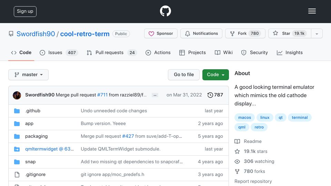Open the Wiki tab
The width and height of the screenshot is (331, 186).
tap(223, 52)
